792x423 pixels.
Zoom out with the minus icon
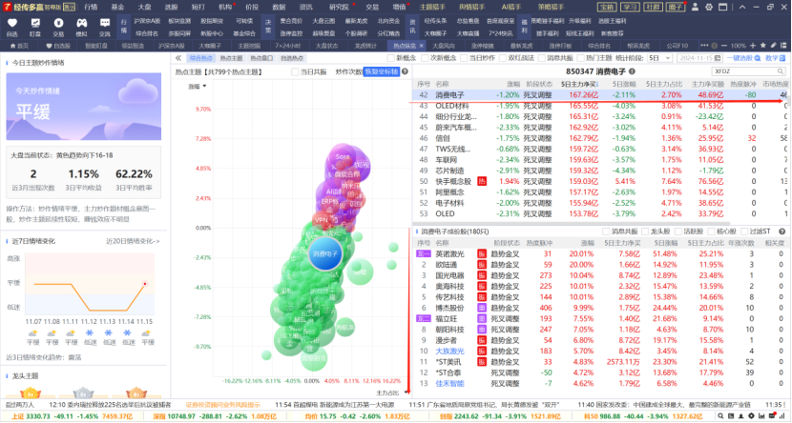(x=724, y=46)
